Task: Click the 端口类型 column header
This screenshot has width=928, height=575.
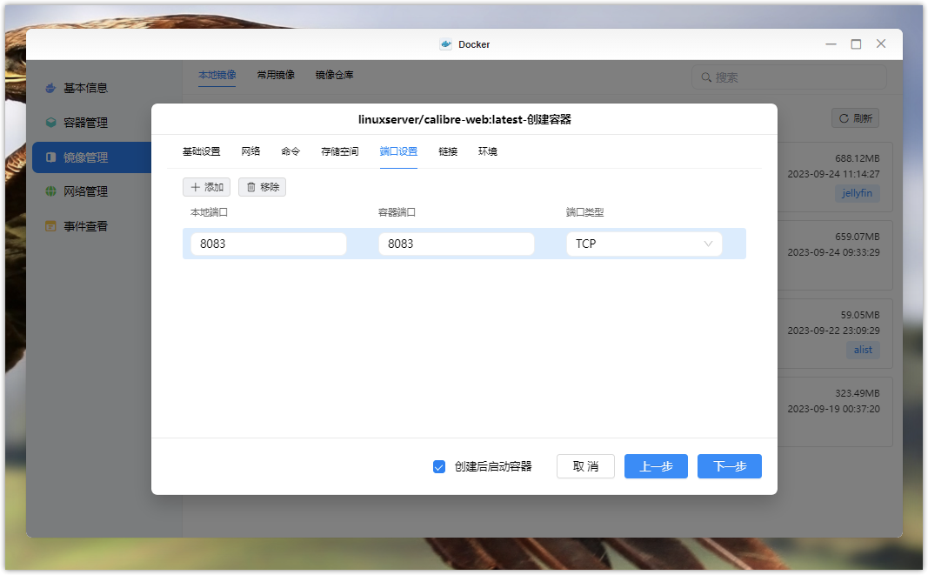Action: [x=584, y=212]
